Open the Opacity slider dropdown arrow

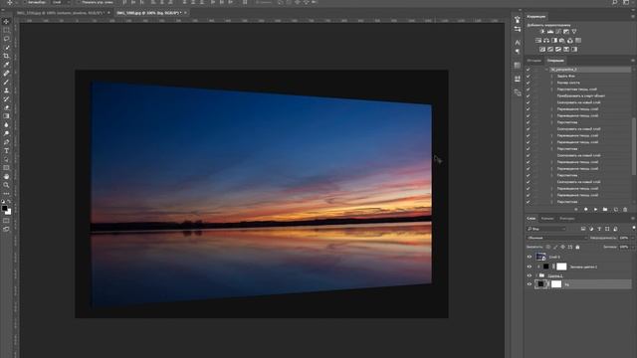(633, 238)
